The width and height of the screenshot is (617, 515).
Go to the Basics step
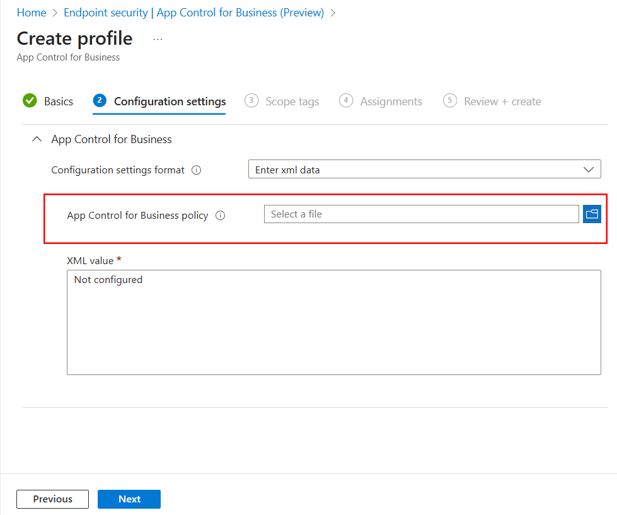(48, 101)
